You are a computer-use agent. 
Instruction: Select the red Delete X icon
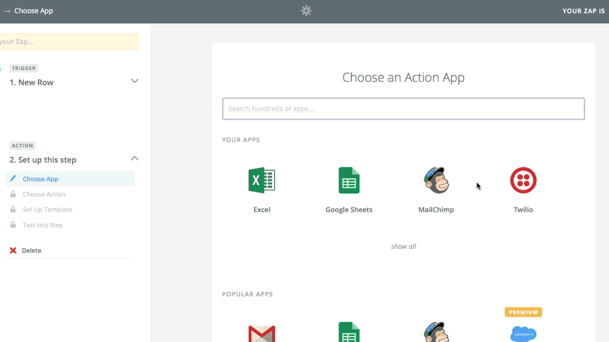tap(13, 250)
